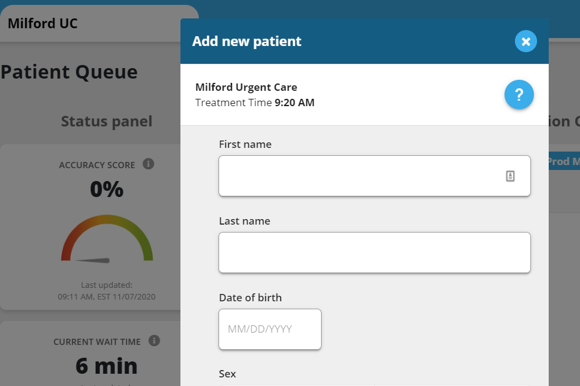Click the accuracy score gauge meter
The height and width of the screenshot is (386, 580).
107,239
